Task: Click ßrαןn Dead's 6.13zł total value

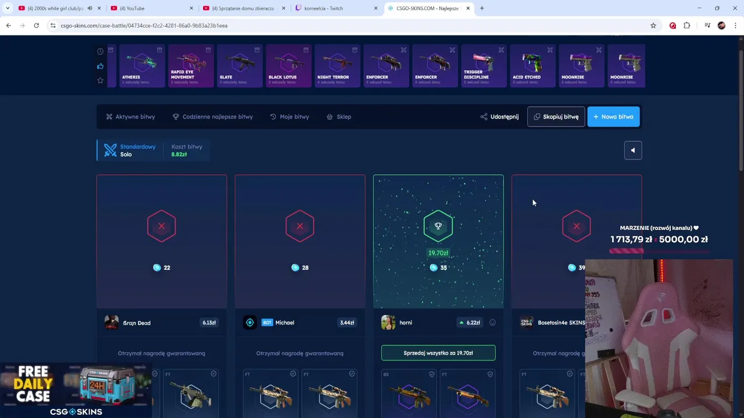Action: (x=209, y=323)
